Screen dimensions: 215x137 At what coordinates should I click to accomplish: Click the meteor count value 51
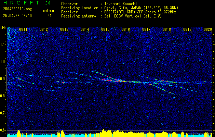tap(50, 16)
